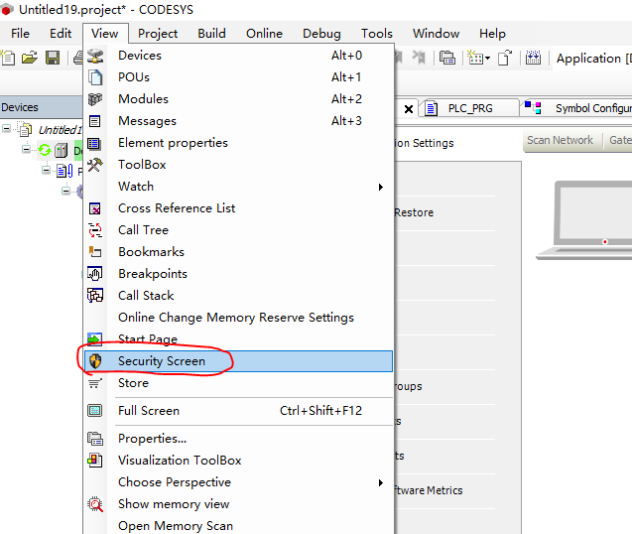
Task: Choose Full Screen menu entry
Action: coord(238,411)
